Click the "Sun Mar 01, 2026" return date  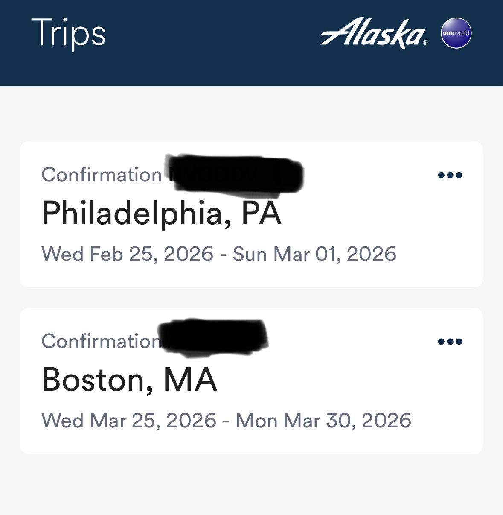tap(314, 254)
